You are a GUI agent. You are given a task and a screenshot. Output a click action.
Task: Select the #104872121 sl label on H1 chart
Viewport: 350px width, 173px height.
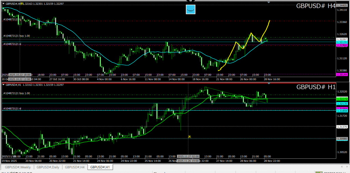point(12,108)
